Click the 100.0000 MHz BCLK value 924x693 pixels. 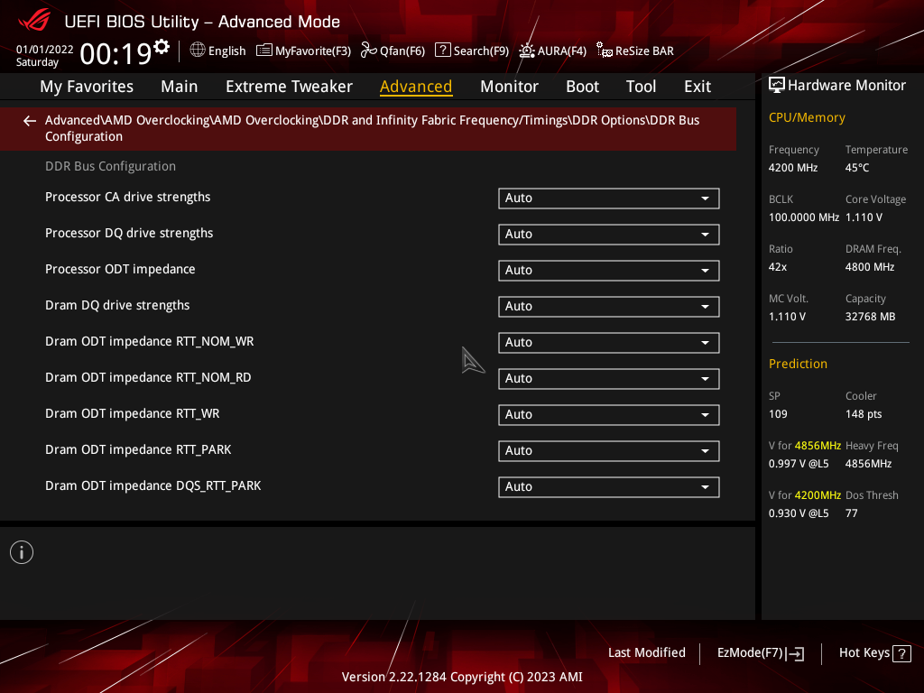[x=804, y=217]
